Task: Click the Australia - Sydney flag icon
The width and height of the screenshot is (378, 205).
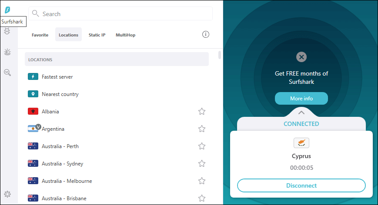Action: coord(33,163)
